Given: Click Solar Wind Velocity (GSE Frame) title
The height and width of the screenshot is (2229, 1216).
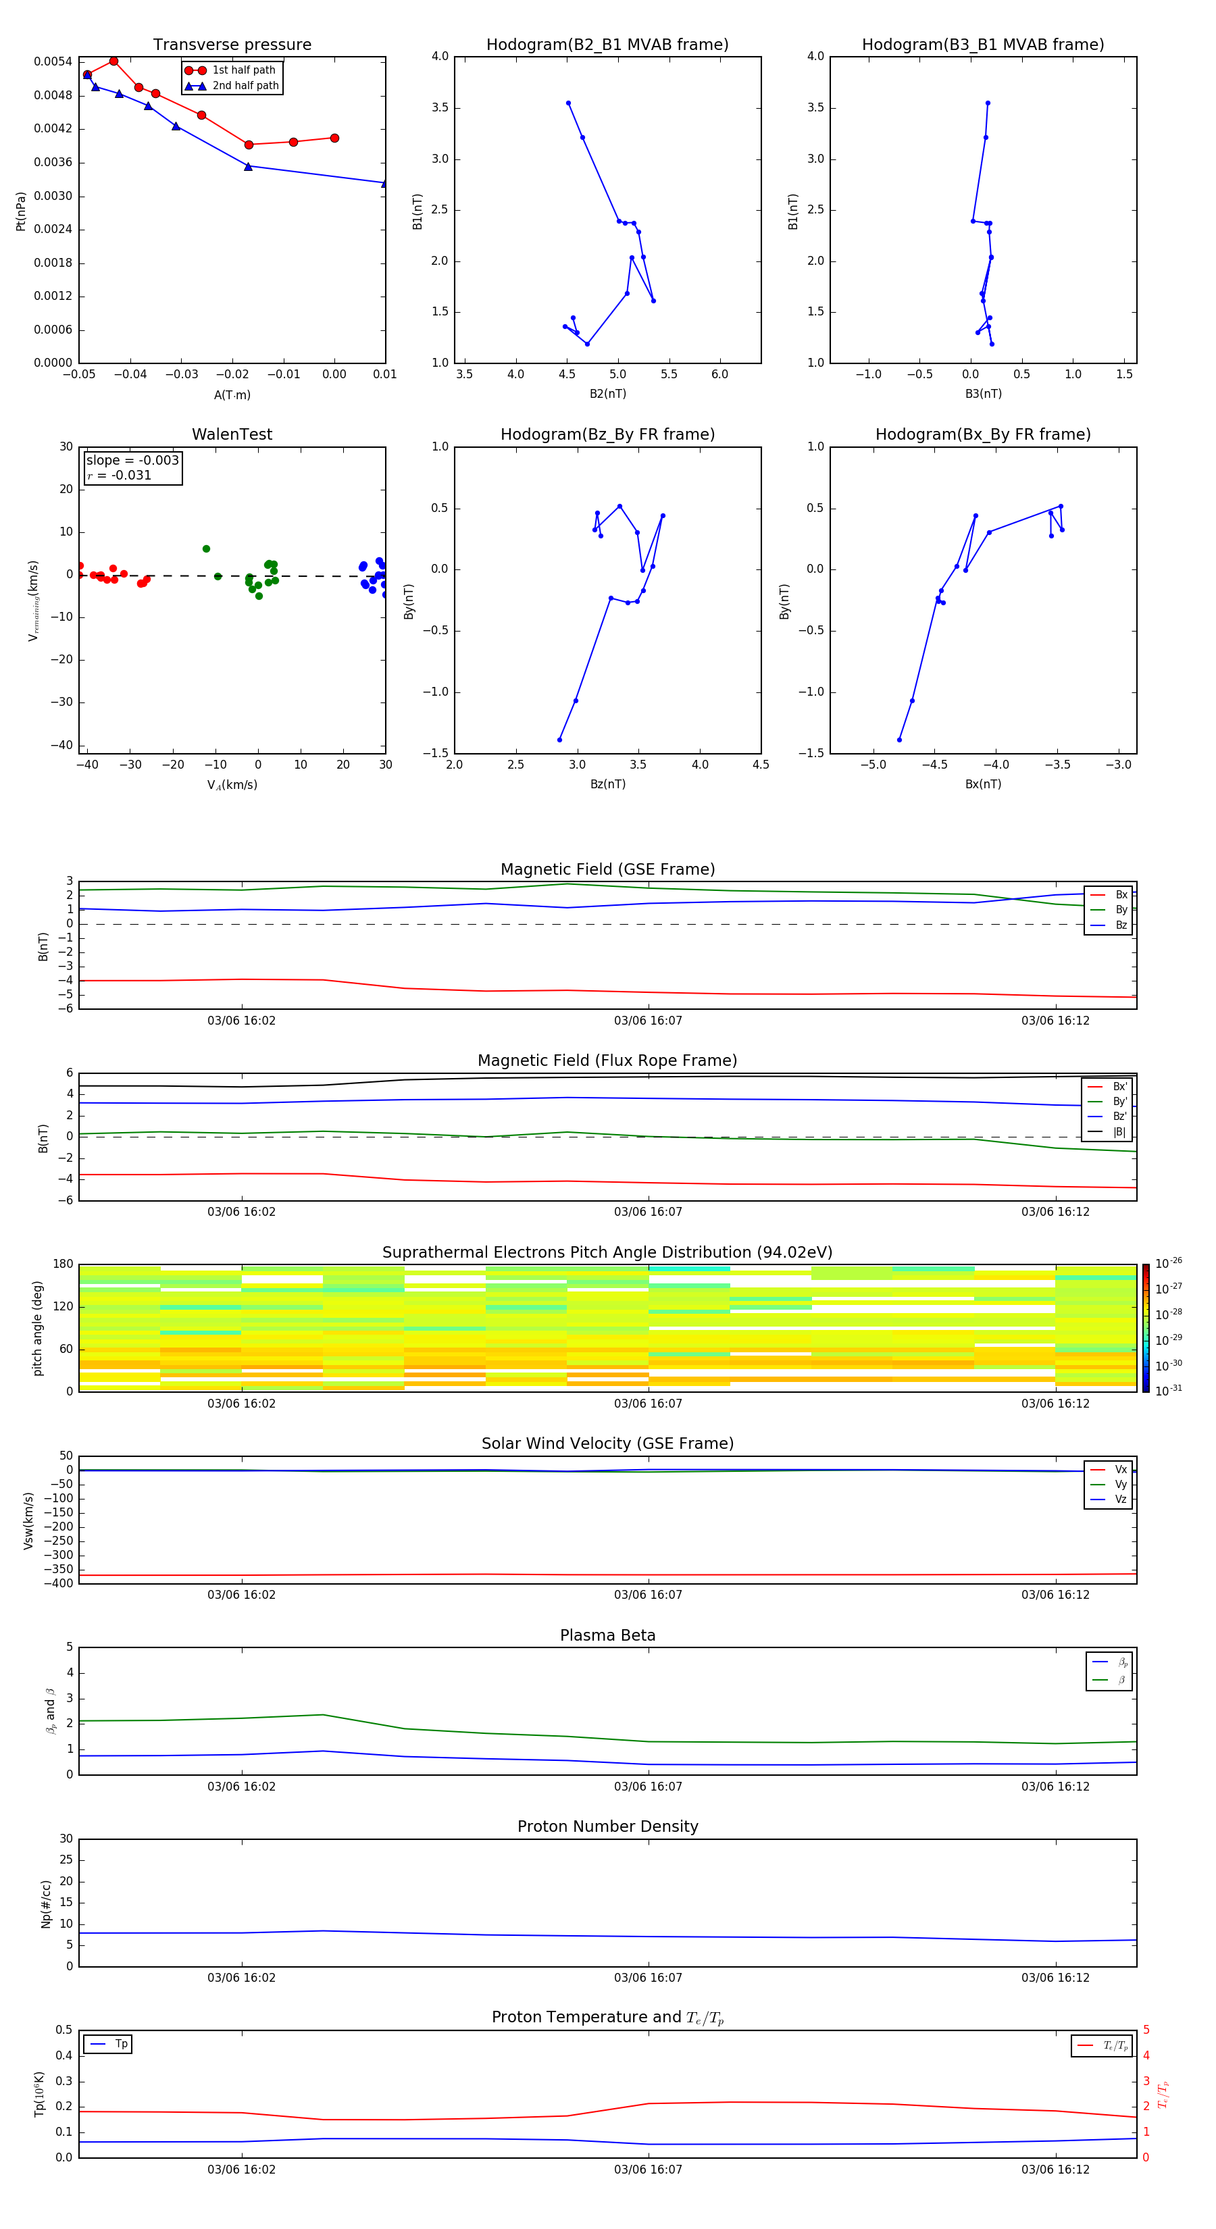Looking at the screenshot, I should 607,1444.
